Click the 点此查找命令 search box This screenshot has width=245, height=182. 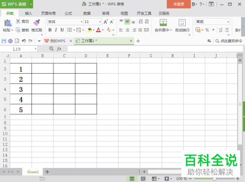(229, 41)
